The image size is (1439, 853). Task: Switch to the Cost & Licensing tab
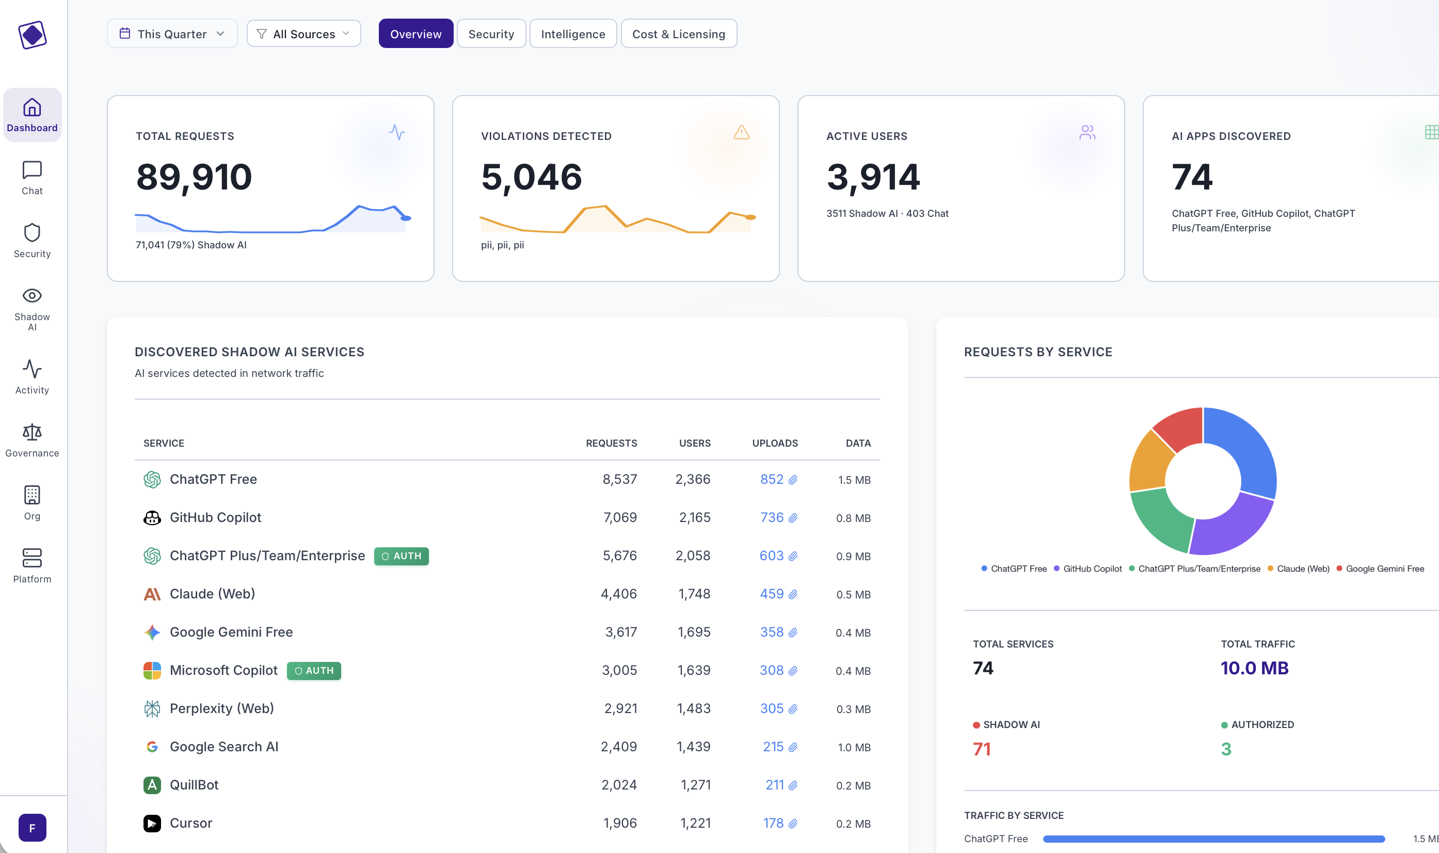tap(678, 34)
